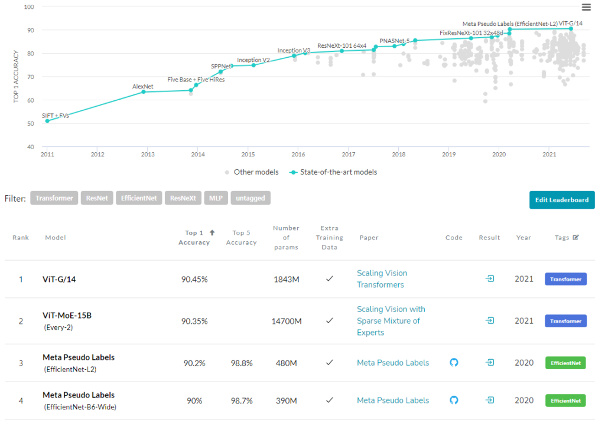Open the chart hamburger menu
The image size is (605, 427).
click(586, 7)
